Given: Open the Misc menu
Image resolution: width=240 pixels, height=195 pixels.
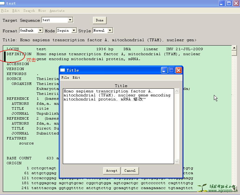Looking at the screenshot, I should (42, 11).
